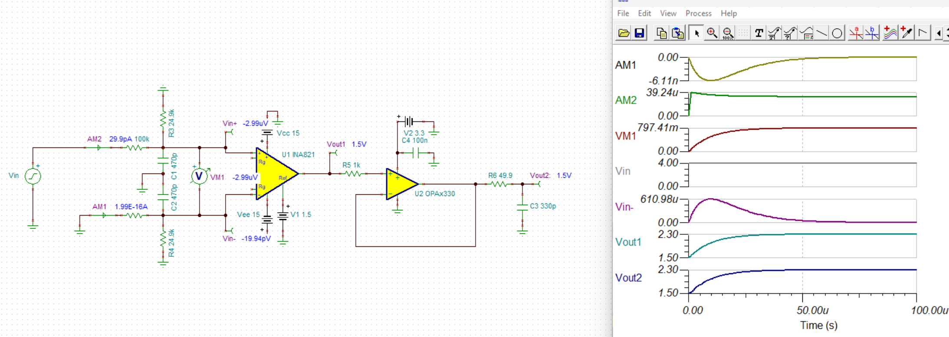Select the Vout2 curve label in graph
The width and height of the screenshot is (949, 337).
pyautogui.click(x=628, y=278)
